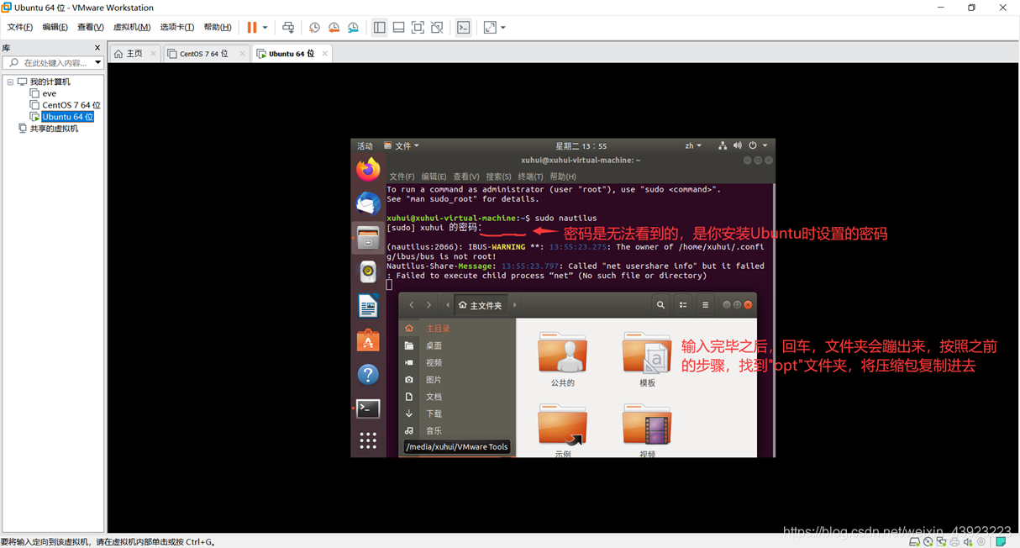This screenshot has height=548, width=1020.
Task: Go back in the file manager
Action: coord(412,305)
